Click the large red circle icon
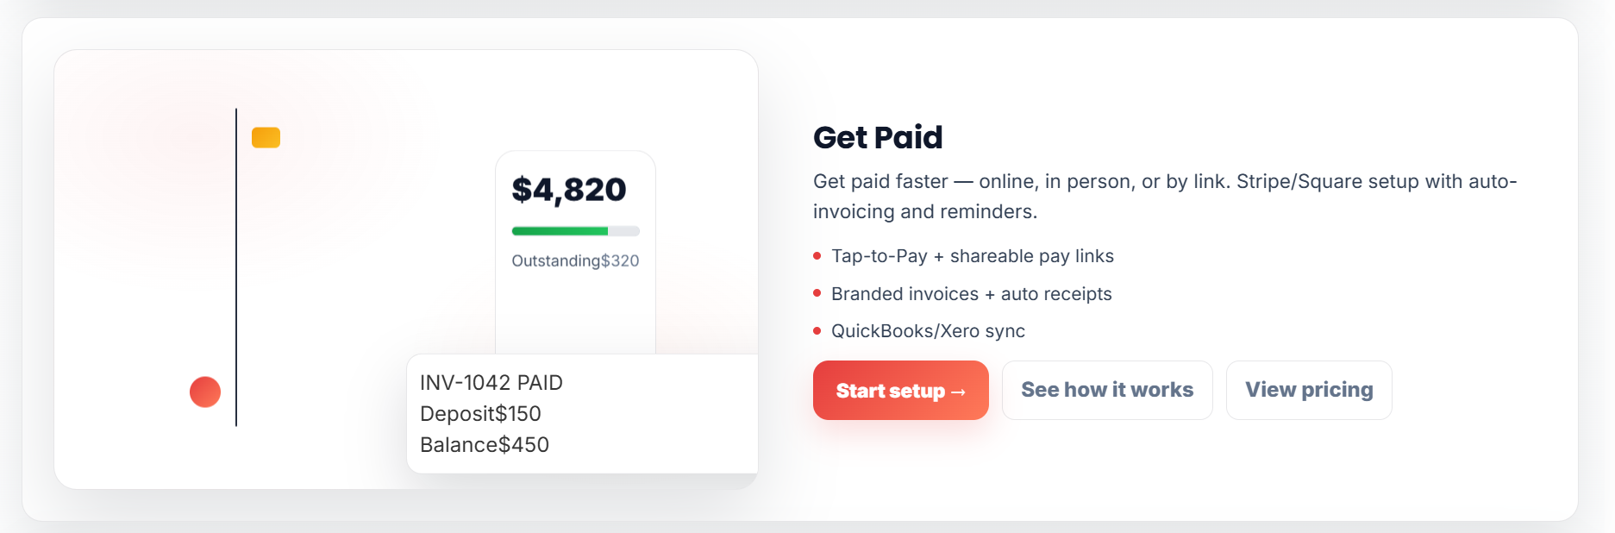This screenshot has height=533, width=1615. click(x=205, y=392)
